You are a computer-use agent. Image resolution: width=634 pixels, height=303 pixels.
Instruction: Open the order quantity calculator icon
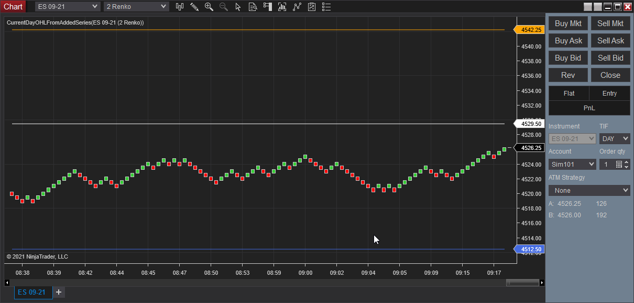(619, 164)
